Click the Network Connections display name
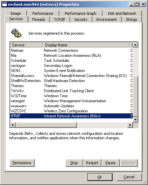 (61, 50)
